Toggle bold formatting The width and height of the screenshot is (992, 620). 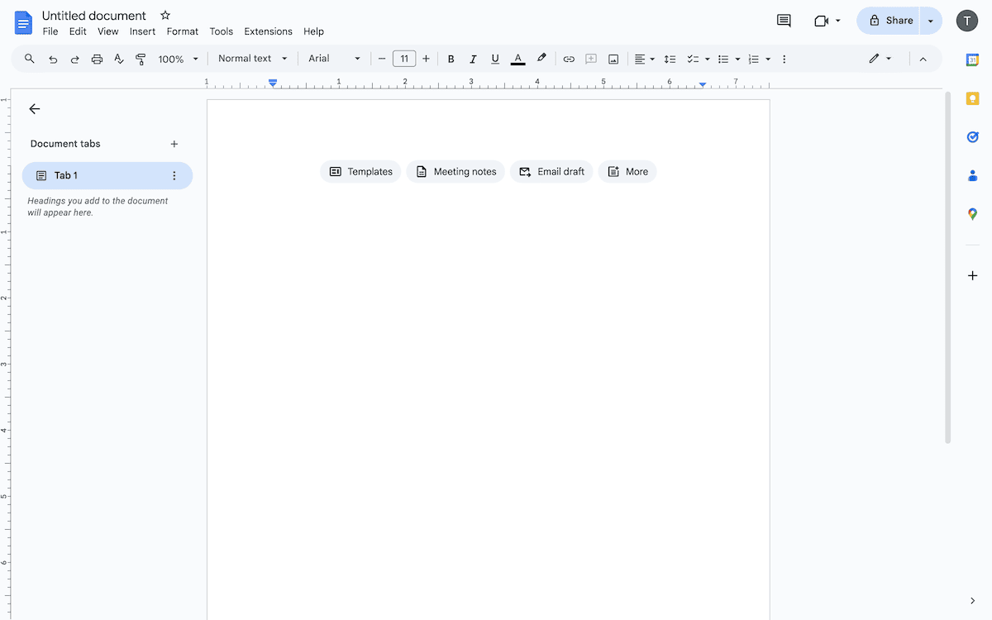(x=451, y=59)
